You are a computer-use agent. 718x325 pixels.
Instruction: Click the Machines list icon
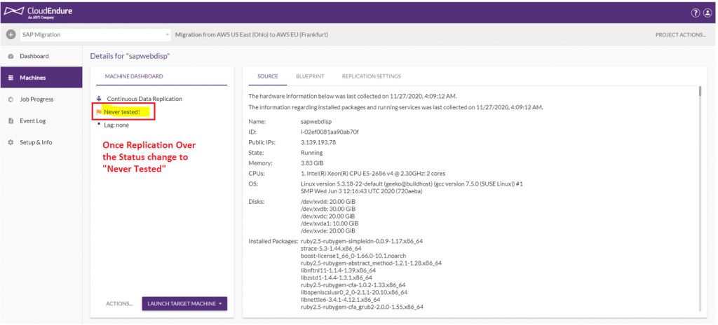[x=11, y=78]
